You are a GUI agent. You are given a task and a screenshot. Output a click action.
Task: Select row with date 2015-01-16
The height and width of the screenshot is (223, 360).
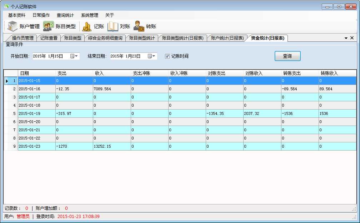click(x=180, y=89)
